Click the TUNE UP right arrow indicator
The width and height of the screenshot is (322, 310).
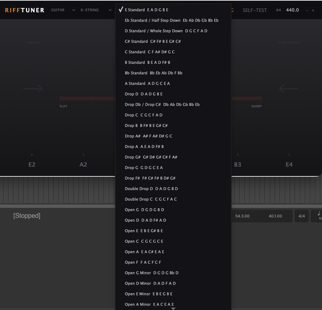click(33, 88)
